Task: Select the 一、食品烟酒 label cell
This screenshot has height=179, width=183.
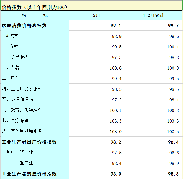Action: (x=15, y=57)
